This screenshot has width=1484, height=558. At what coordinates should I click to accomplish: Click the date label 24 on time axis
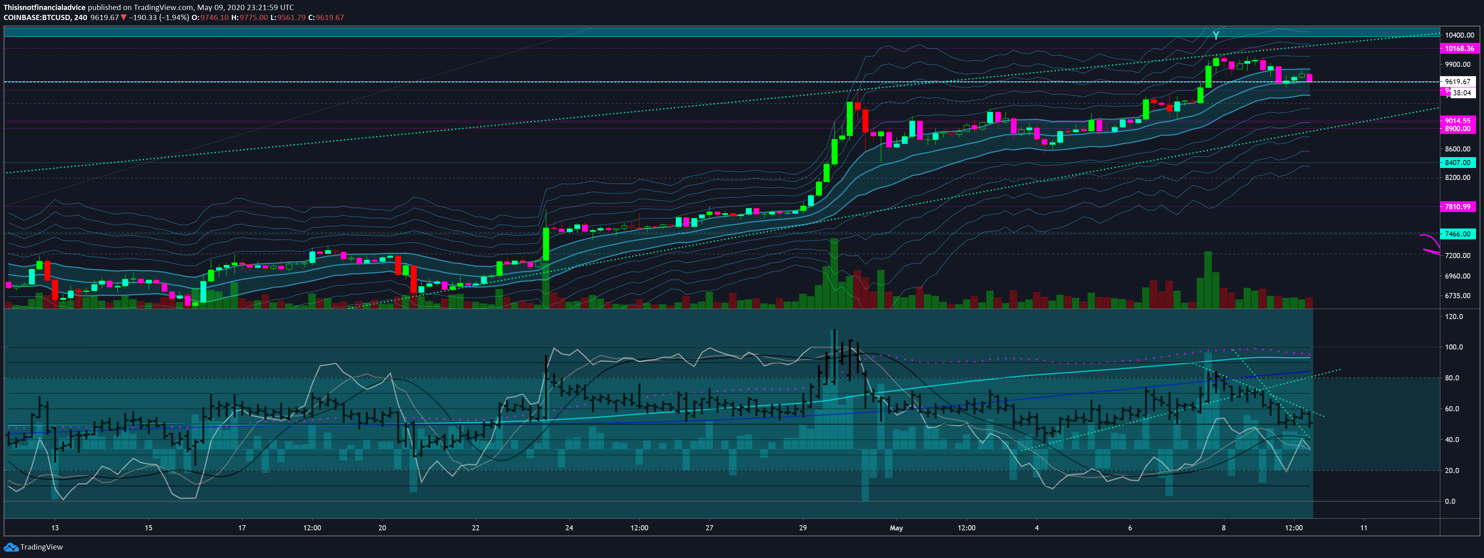click(x=569, y=528)
